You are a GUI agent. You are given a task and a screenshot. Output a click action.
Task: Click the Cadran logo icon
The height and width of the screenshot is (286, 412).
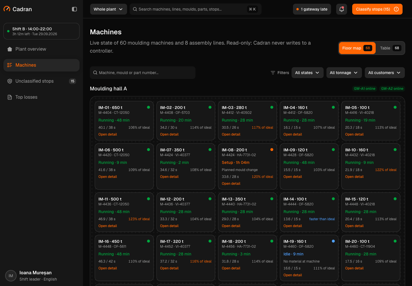click(7, 9)
